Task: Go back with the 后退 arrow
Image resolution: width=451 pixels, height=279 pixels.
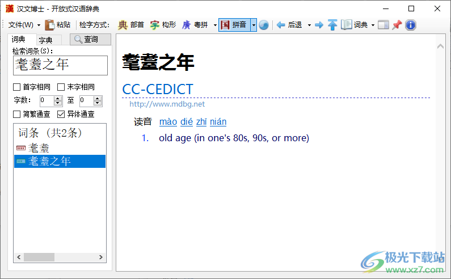Action: [x=289, y=25]
